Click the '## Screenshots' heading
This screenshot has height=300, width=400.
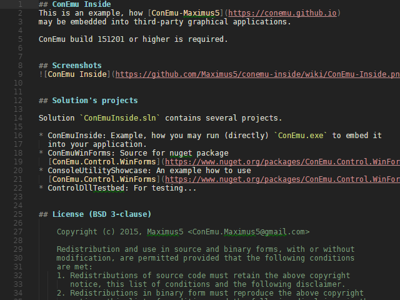point(70,66)
